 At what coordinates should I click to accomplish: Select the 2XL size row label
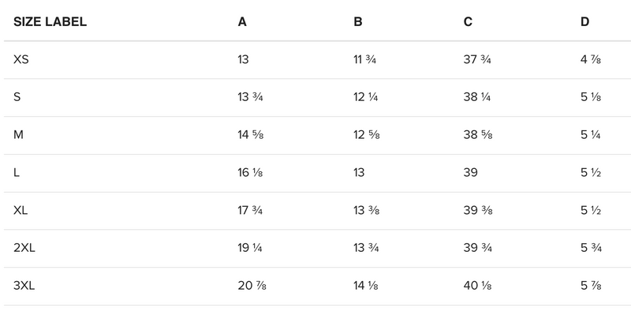tap(25, 249)
